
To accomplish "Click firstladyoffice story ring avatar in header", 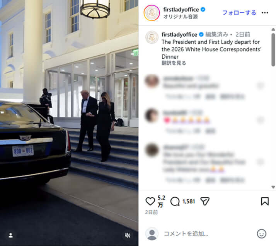I will 152,13.
